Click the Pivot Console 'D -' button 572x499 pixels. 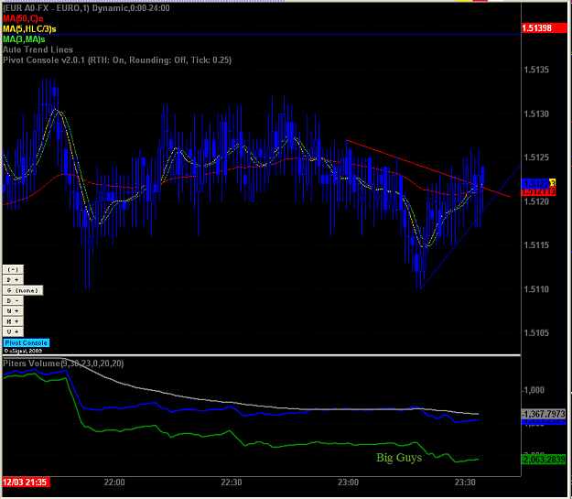coord(13,300)
